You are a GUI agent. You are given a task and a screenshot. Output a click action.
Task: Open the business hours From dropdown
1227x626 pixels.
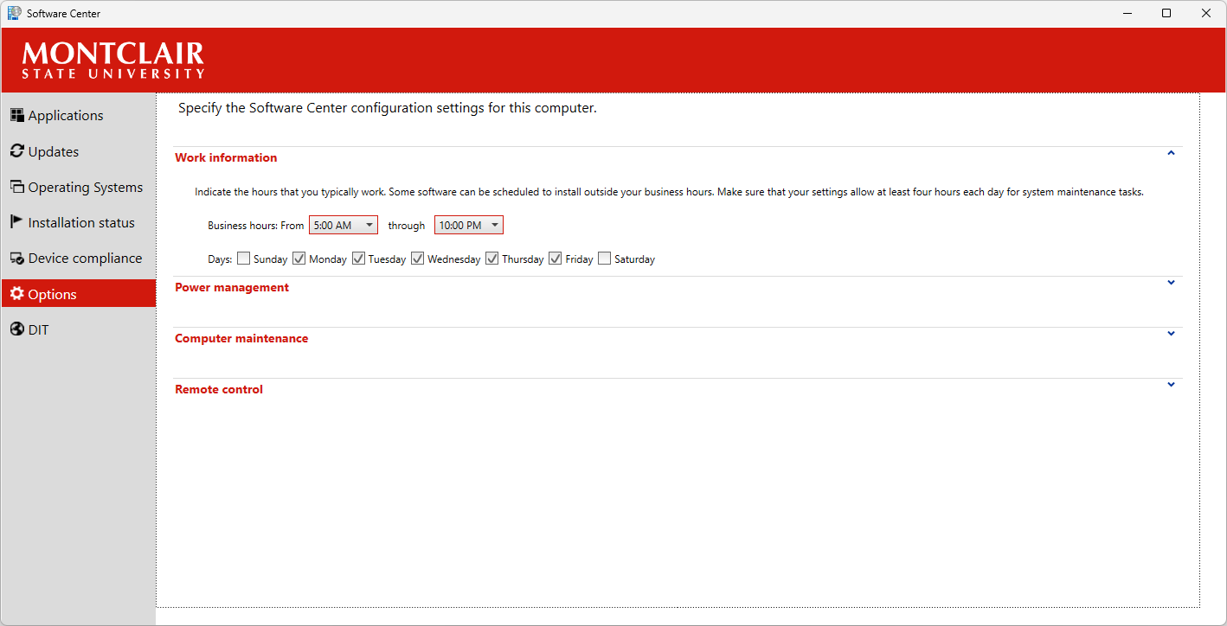[369, 224]
